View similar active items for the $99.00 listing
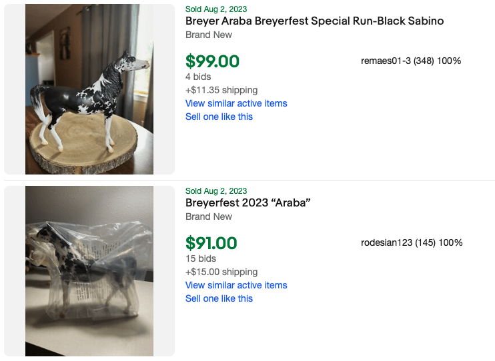This screenshot has height=361, width=495. [x=236, y=103]
